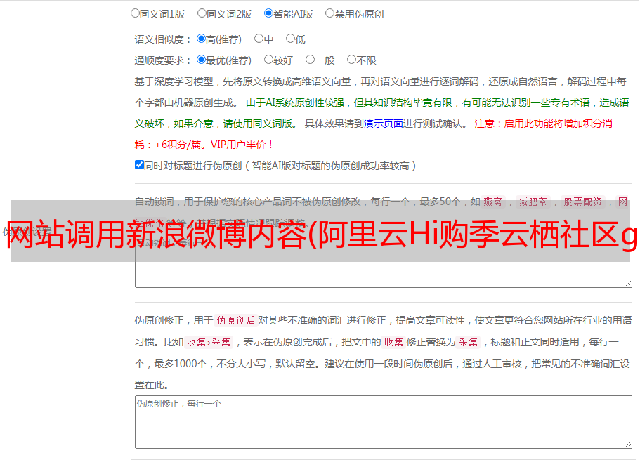Click the 股票配资 example keyword tag
Viewport: 640px width, 462px height.
pyautogui.click(x=583, y=202)
